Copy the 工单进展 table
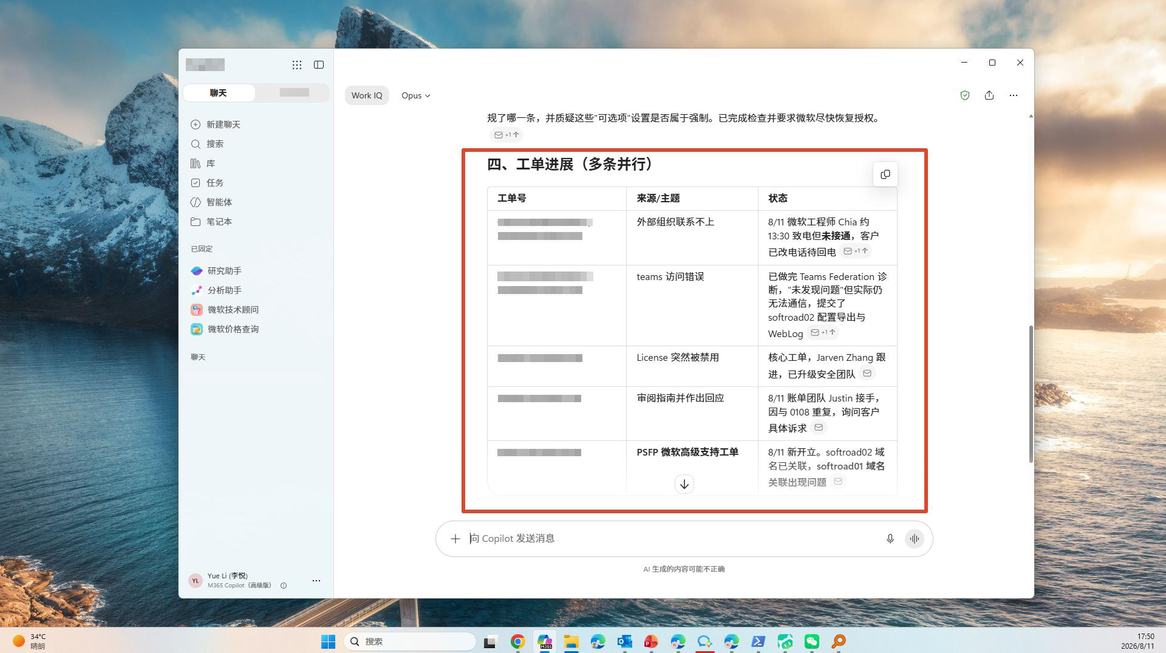This screenshot has height=653, width=1166. pyautogui.click(x=885, y=175)
